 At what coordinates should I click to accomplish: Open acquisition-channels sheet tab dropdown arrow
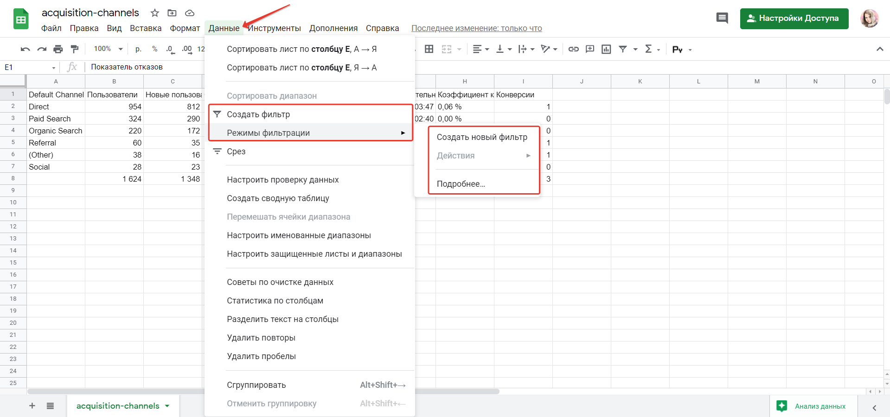pos(167,406)
